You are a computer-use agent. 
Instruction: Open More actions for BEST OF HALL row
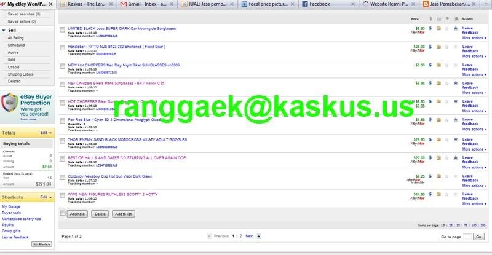click(x=474, y=168)
